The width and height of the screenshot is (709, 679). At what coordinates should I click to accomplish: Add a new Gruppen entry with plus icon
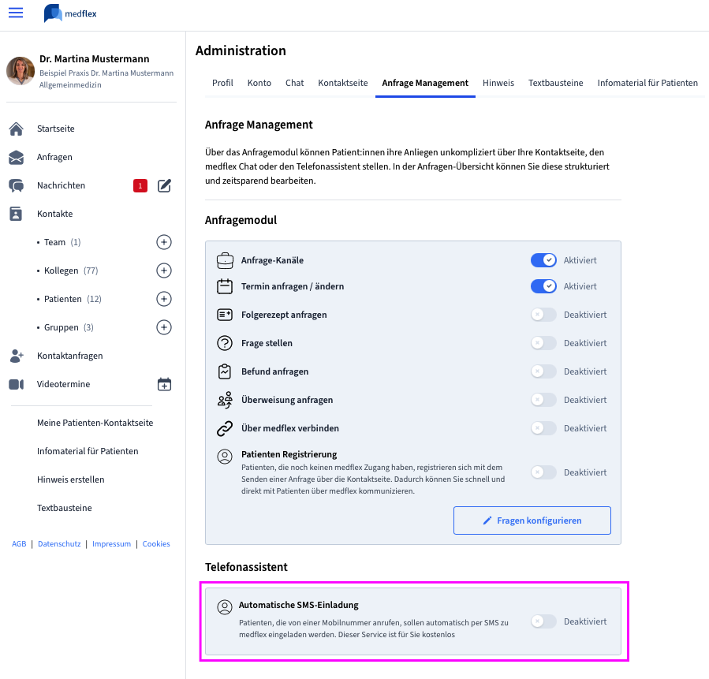(164, 327)
